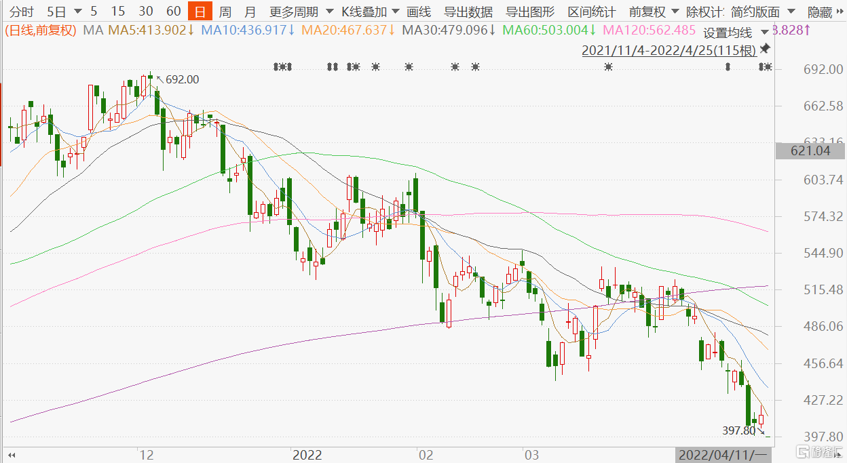Pin the date range with pushpin icon
Image resolution: width=847 pixels, height=463 pixels.
[x=765, y=49]
